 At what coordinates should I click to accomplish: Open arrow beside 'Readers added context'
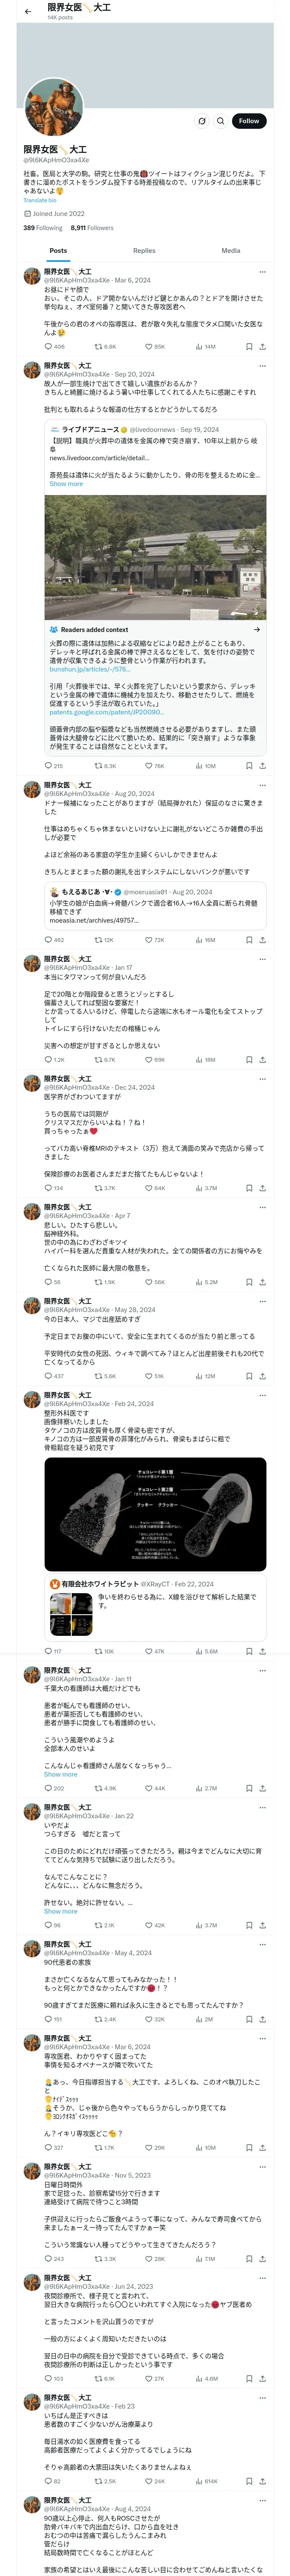[257, 630]
